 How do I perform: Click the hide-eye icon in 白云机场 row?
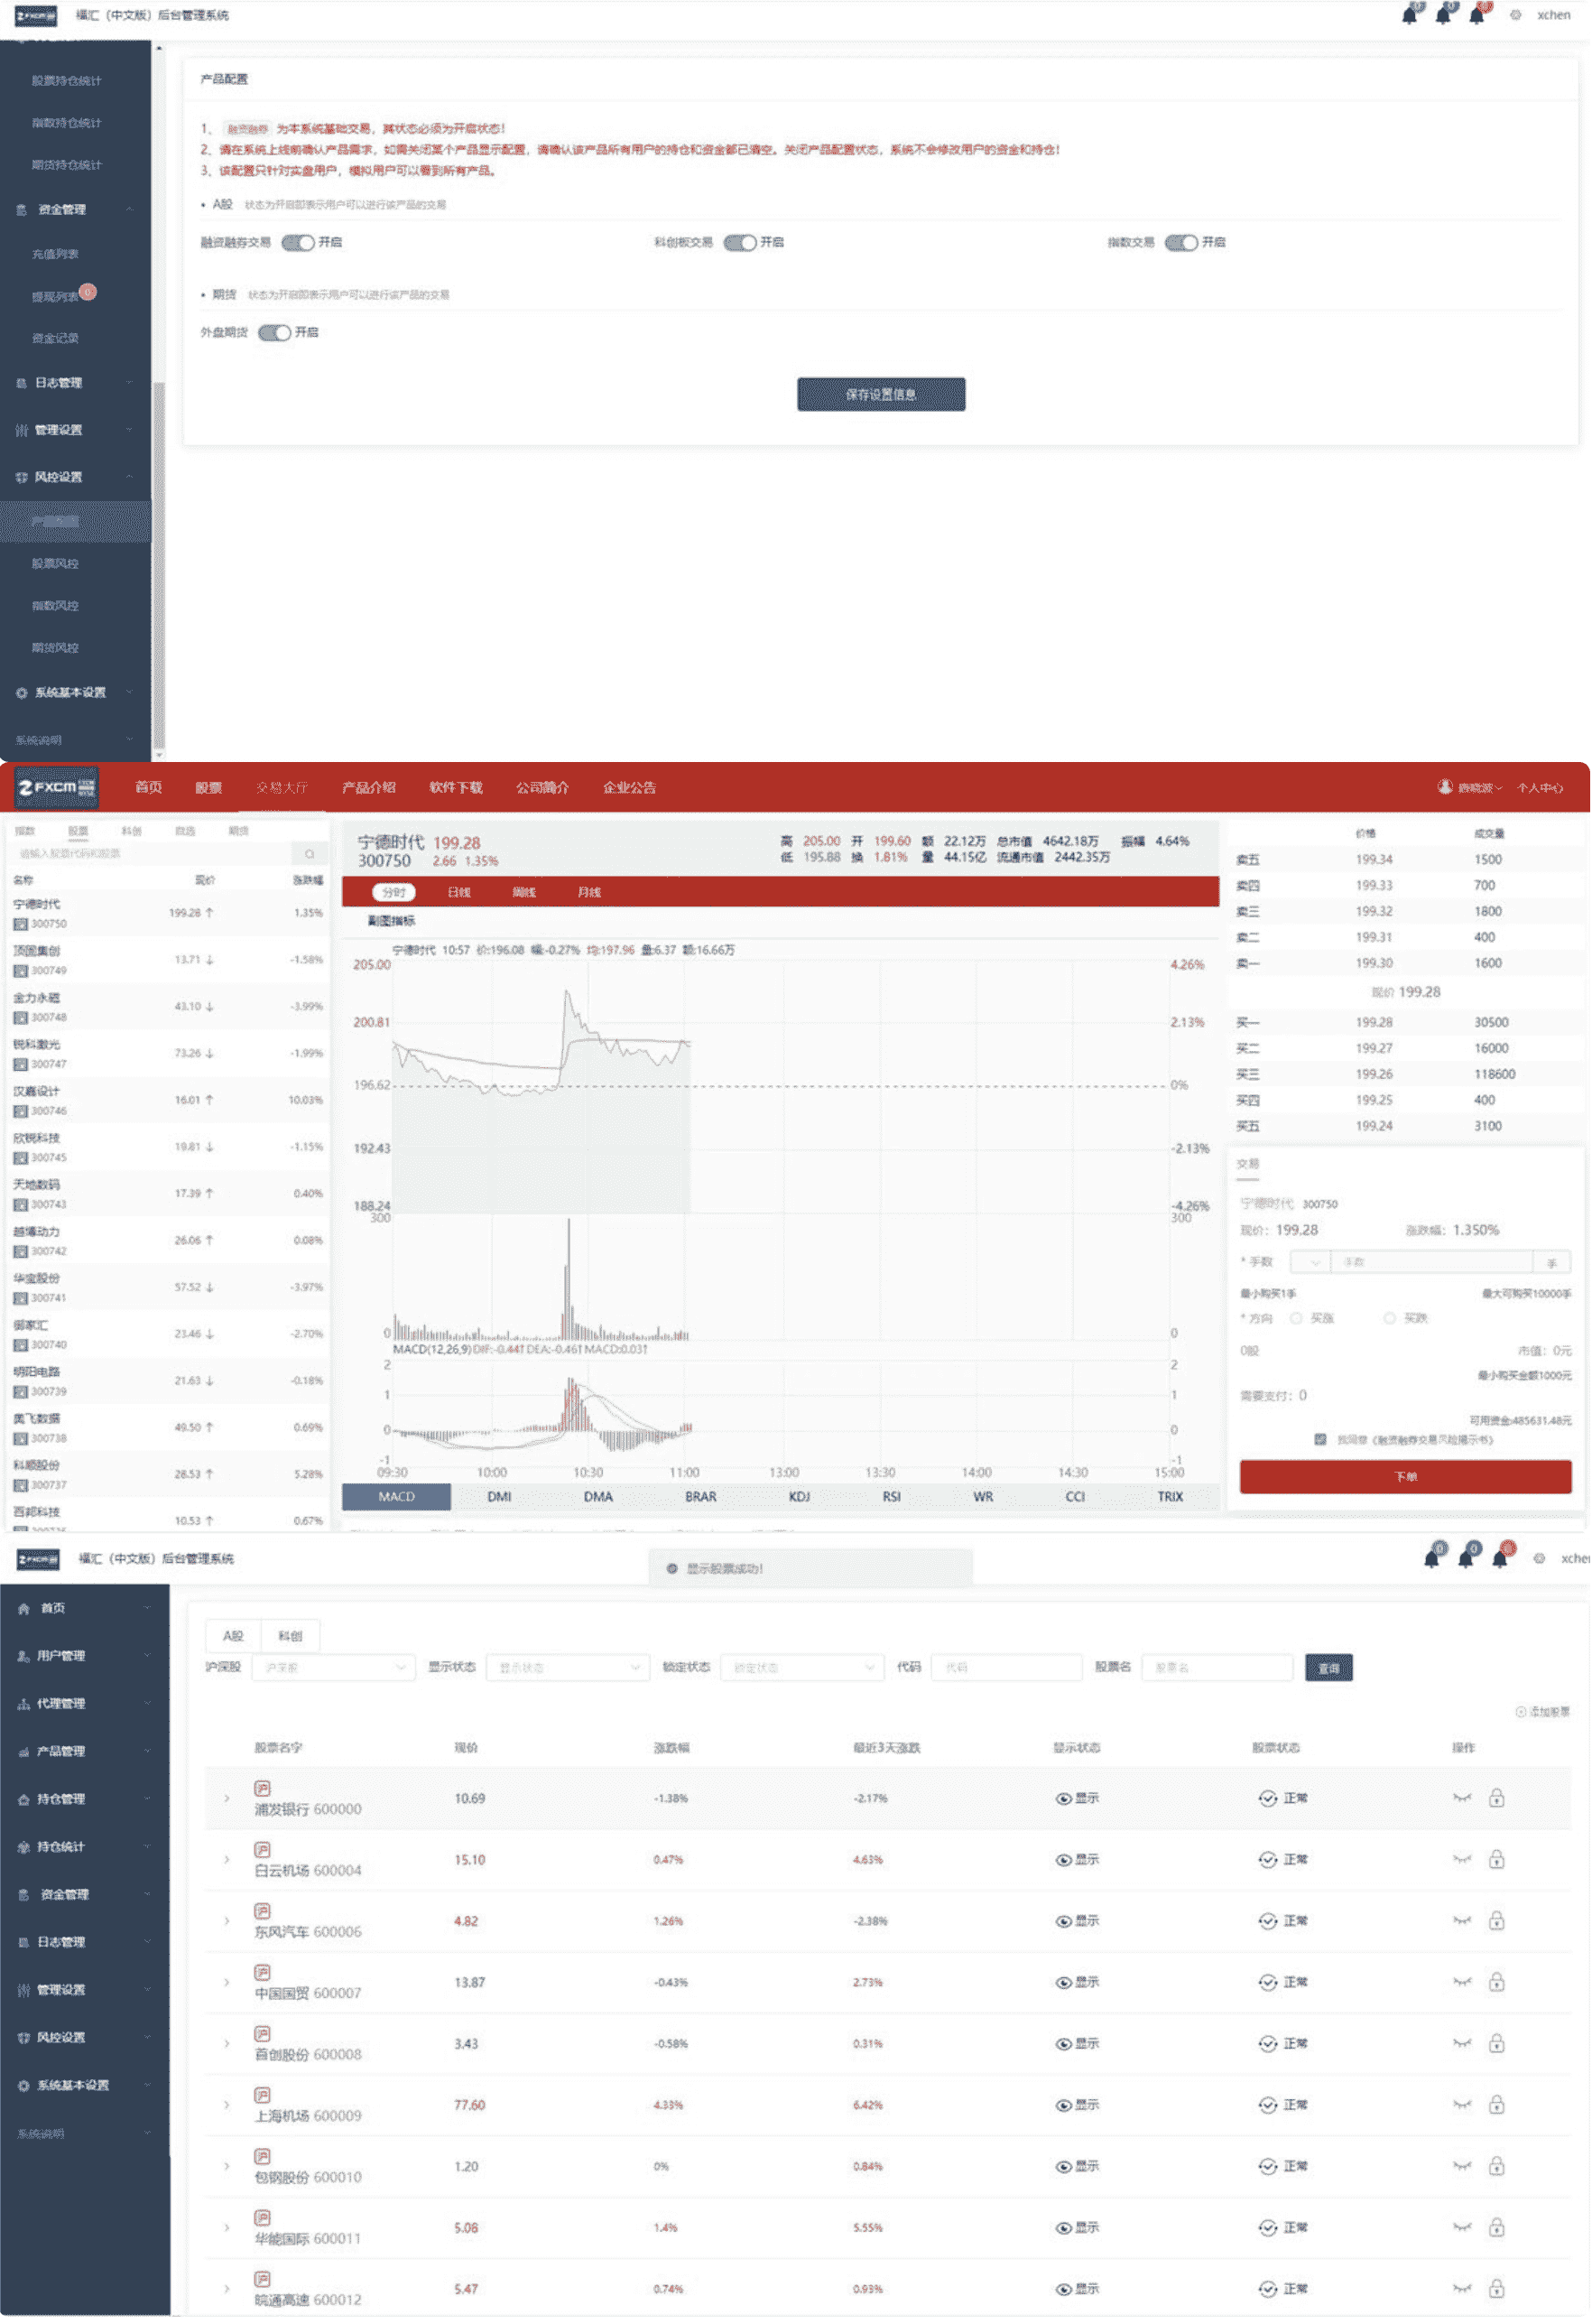click(x=1462, y=1860)
